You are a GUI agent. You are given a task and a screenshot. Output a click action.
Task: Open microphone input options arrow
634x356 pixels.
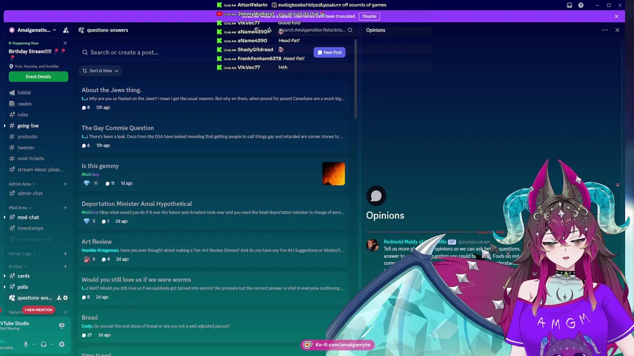[34, 344]
